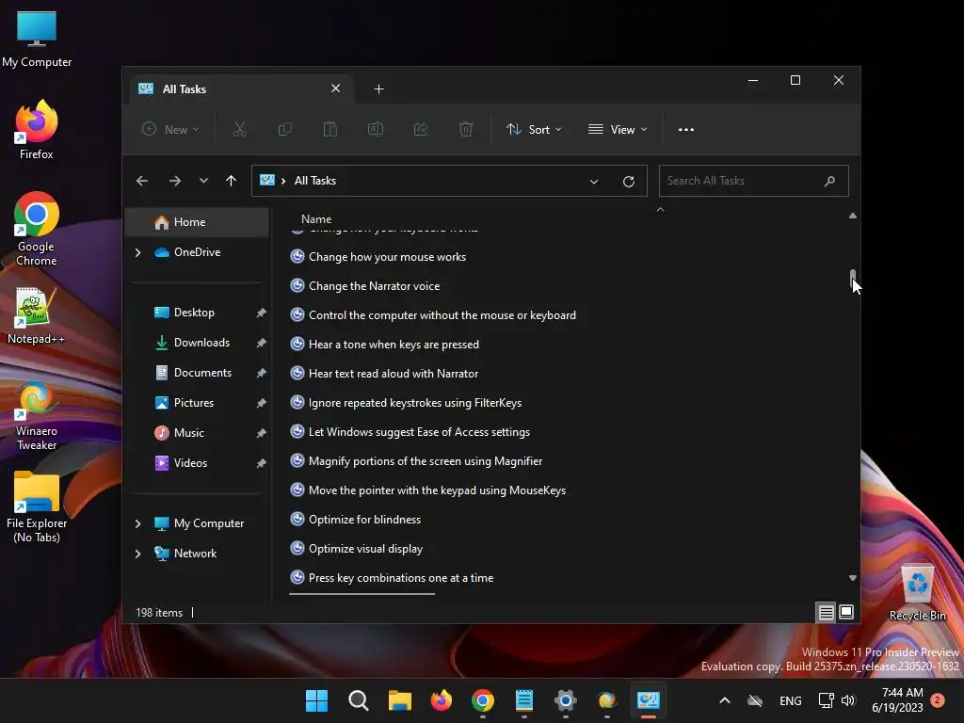Go forward with the right arrow
Image resolution: width=964 pixels, height=723 pixels.
tap(174, 181)
